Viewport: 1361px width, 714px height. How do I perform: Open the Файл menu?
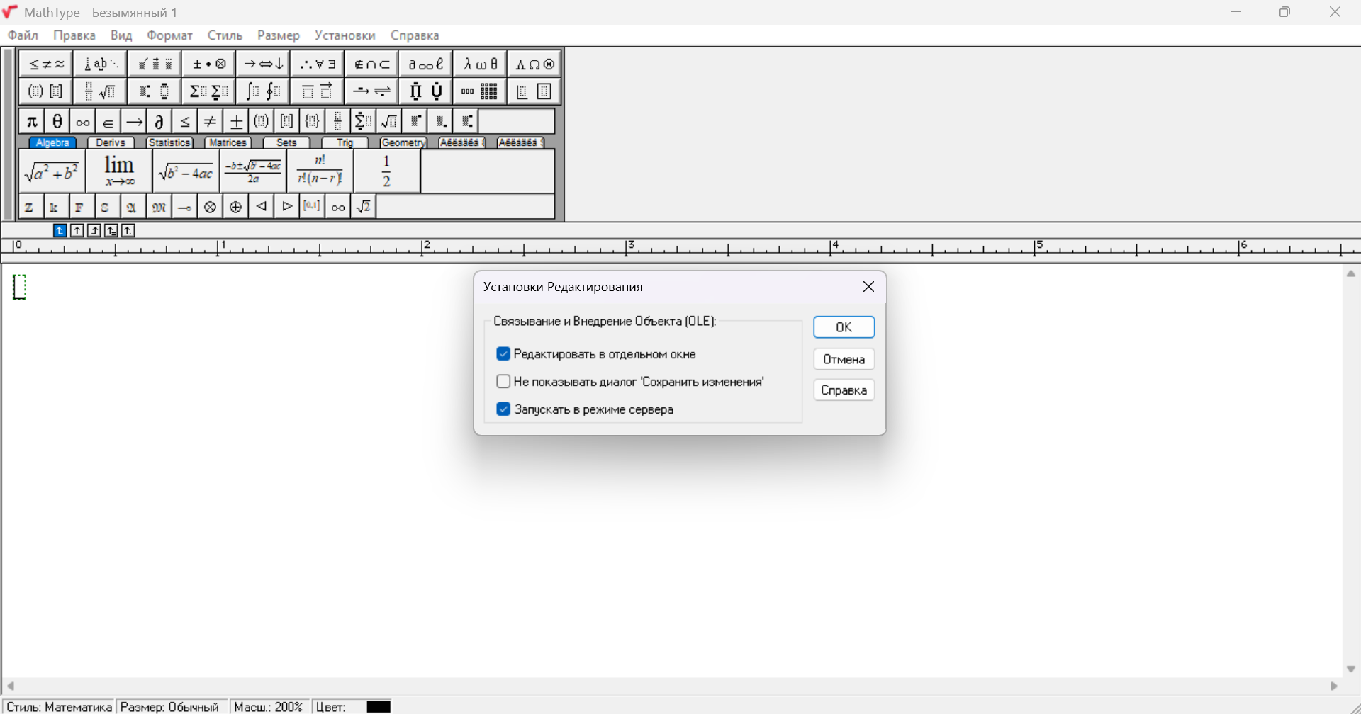(x=23, y=35)
